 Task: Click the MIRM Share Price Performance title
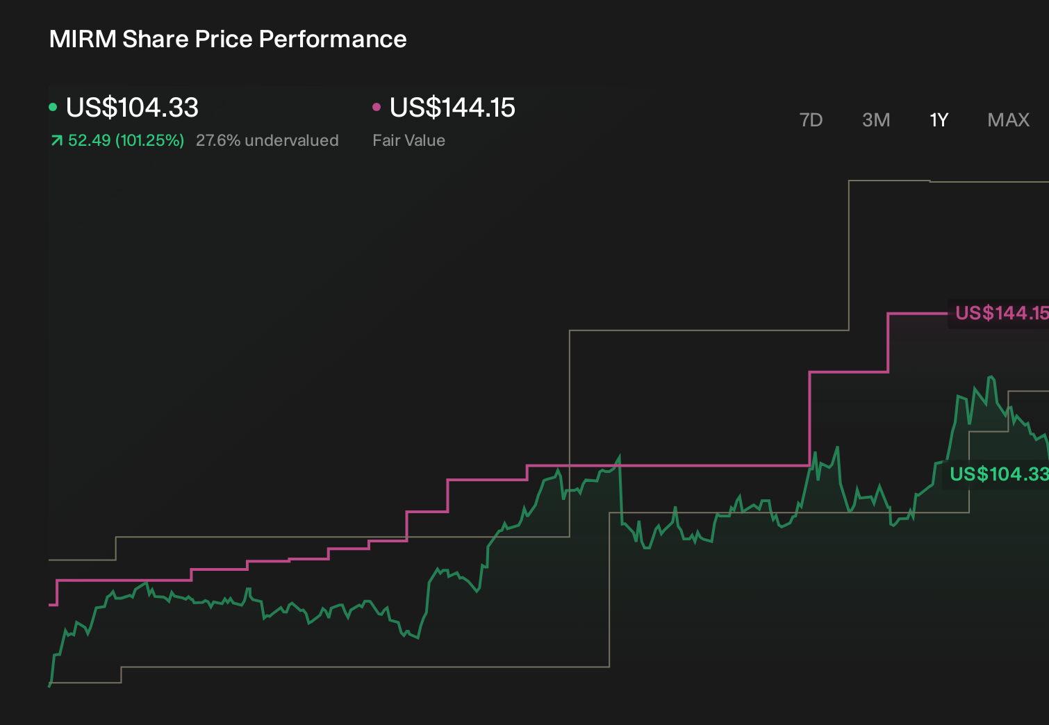pos(228,40)
